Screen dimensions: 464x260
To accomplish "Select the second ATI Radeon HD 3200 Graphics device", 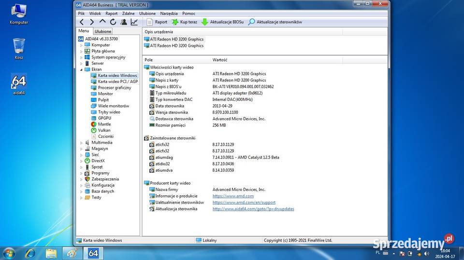I will pyautogui.click(x=174, y=45).
